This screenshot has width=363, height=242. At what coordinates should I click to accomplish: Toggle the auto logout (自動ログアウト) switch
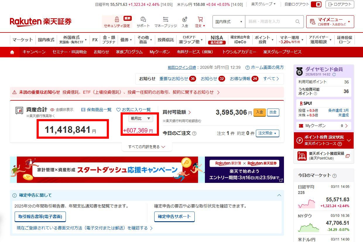(316, 4)
